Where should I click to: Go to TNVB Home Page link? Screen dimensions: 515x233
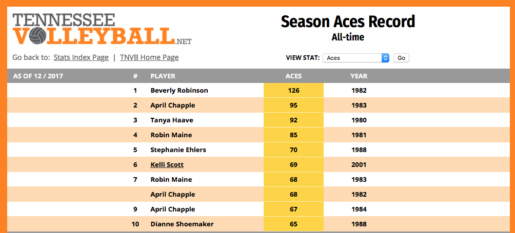149,57
